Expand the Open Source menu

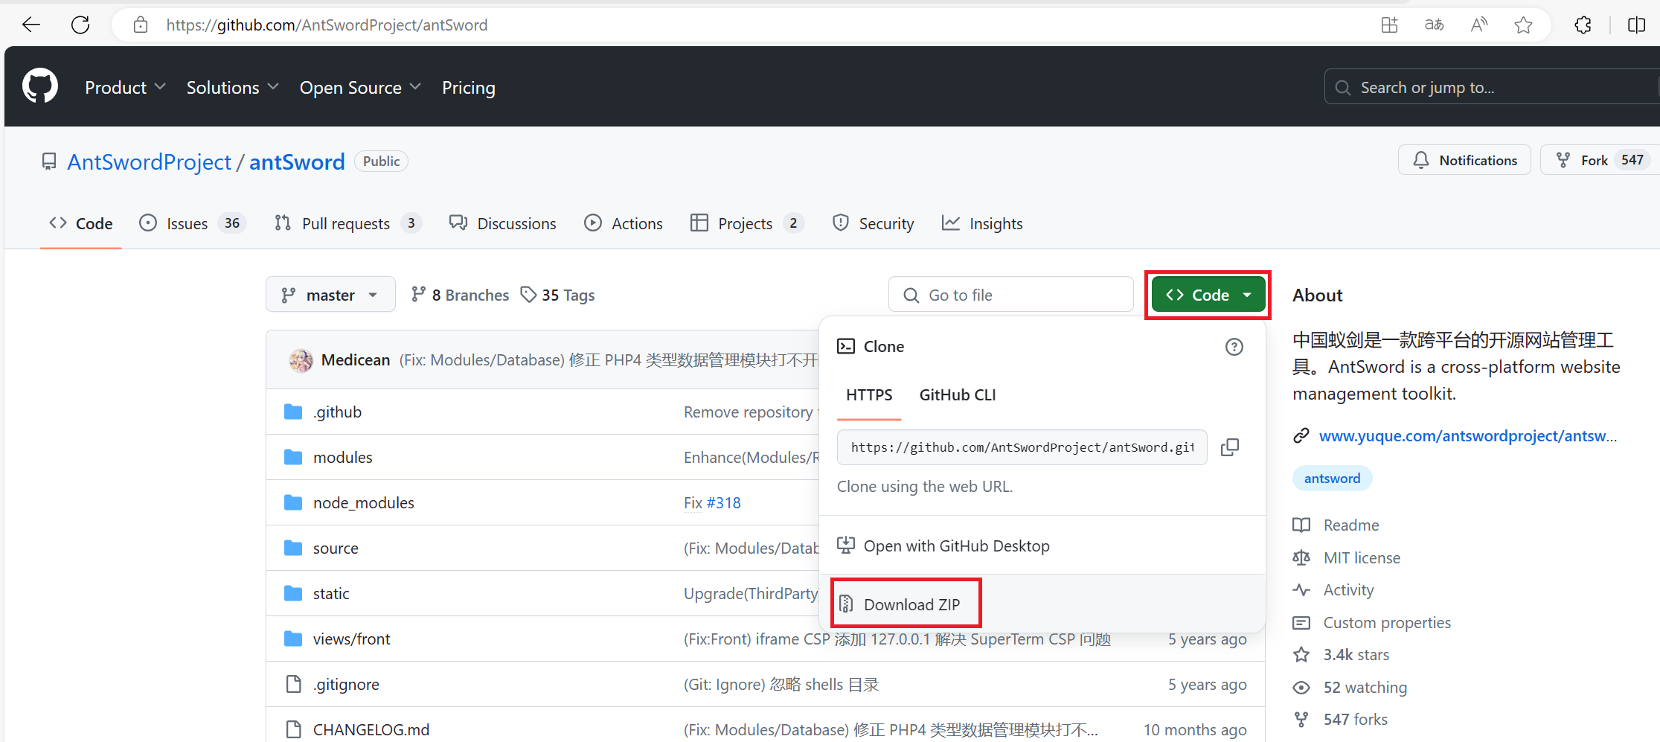pos(360,87)
